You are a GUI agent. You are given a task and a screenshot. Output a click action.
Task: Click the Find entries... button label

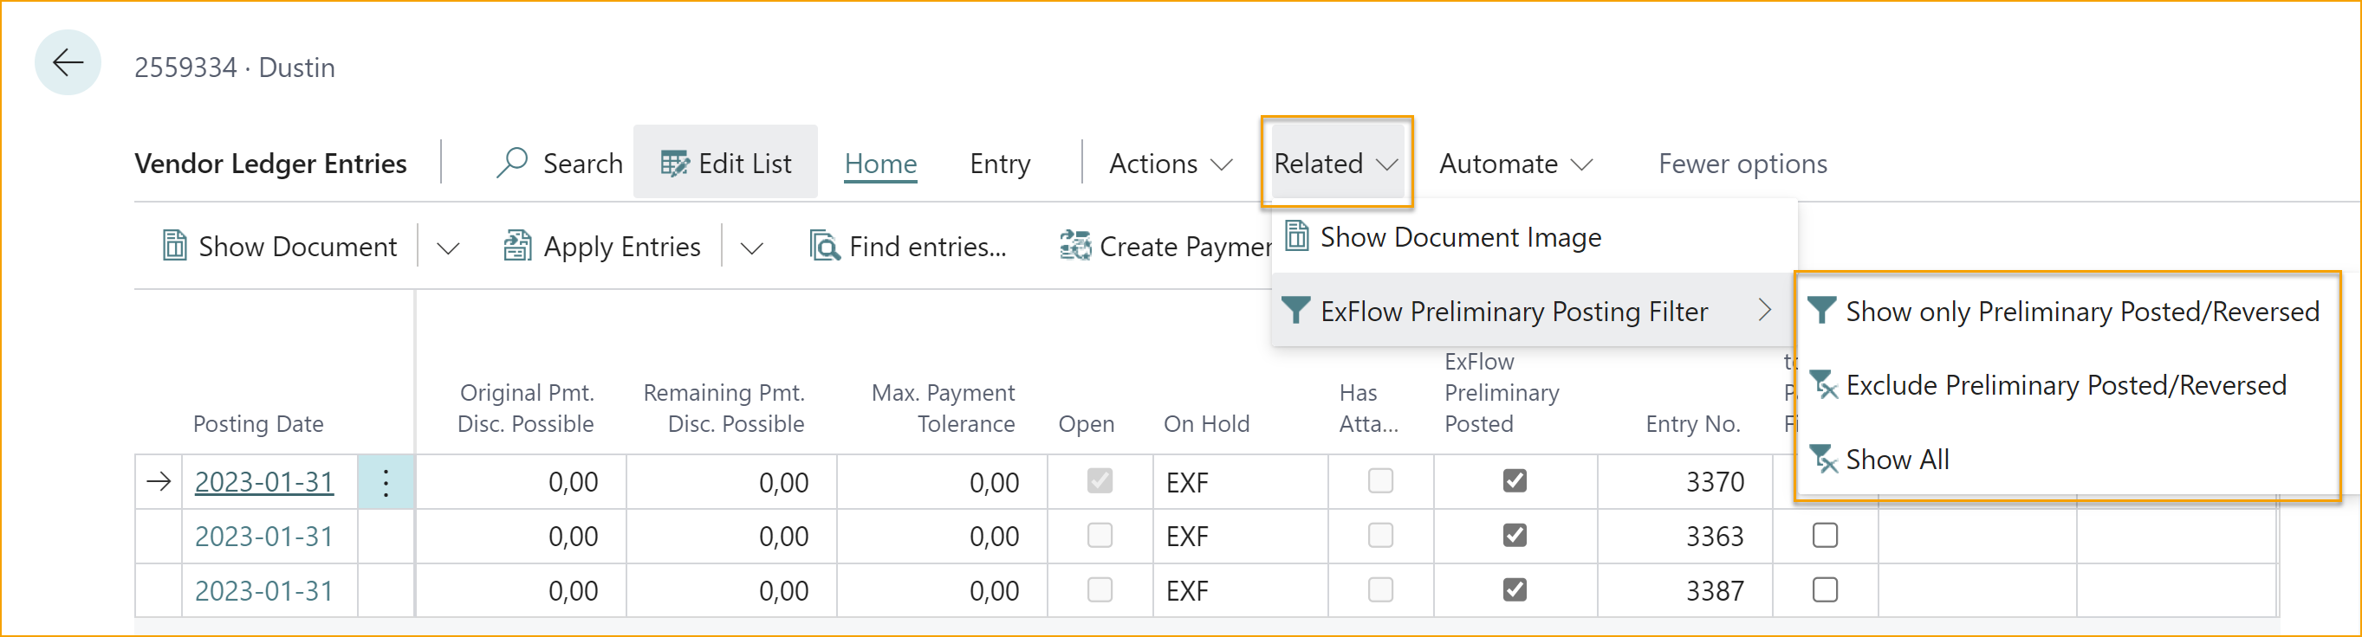927,246
